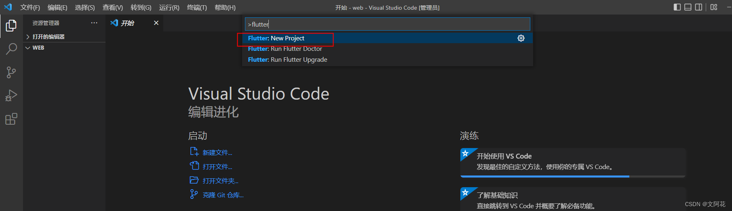Open the 文件(F) menu

(x=30, y=8)
